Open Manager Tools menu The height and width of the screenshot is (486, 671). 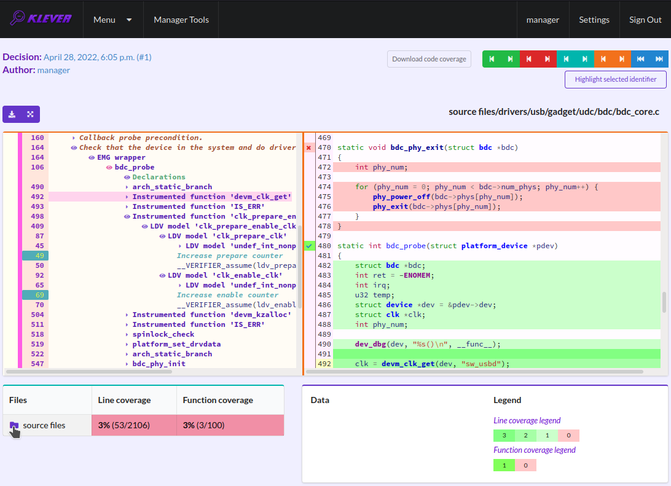(x=181, y=20)
